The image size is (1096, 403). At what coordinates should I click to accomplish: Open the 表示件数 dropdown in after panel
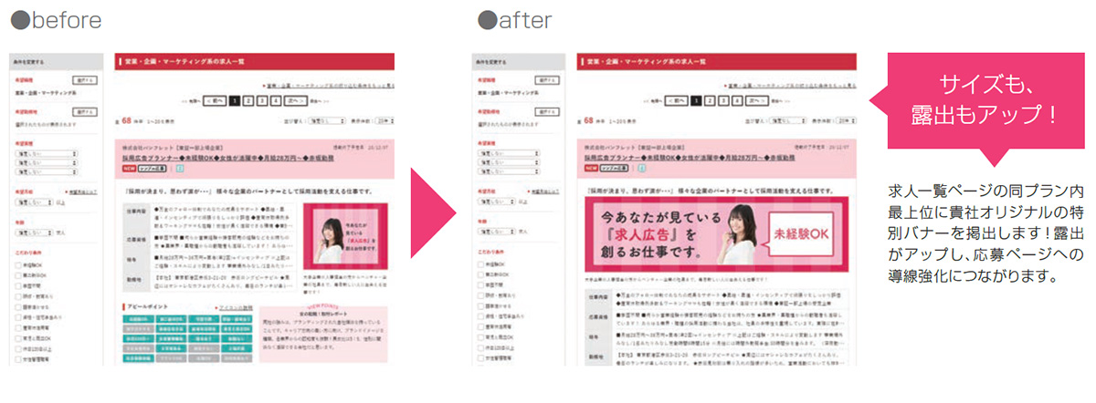coord(845,119)
